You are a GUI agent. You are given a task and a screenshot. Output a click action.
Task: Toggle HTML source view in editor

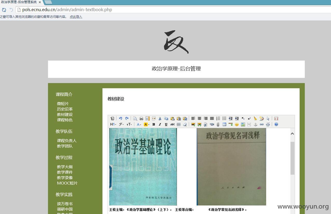point(112,119)
